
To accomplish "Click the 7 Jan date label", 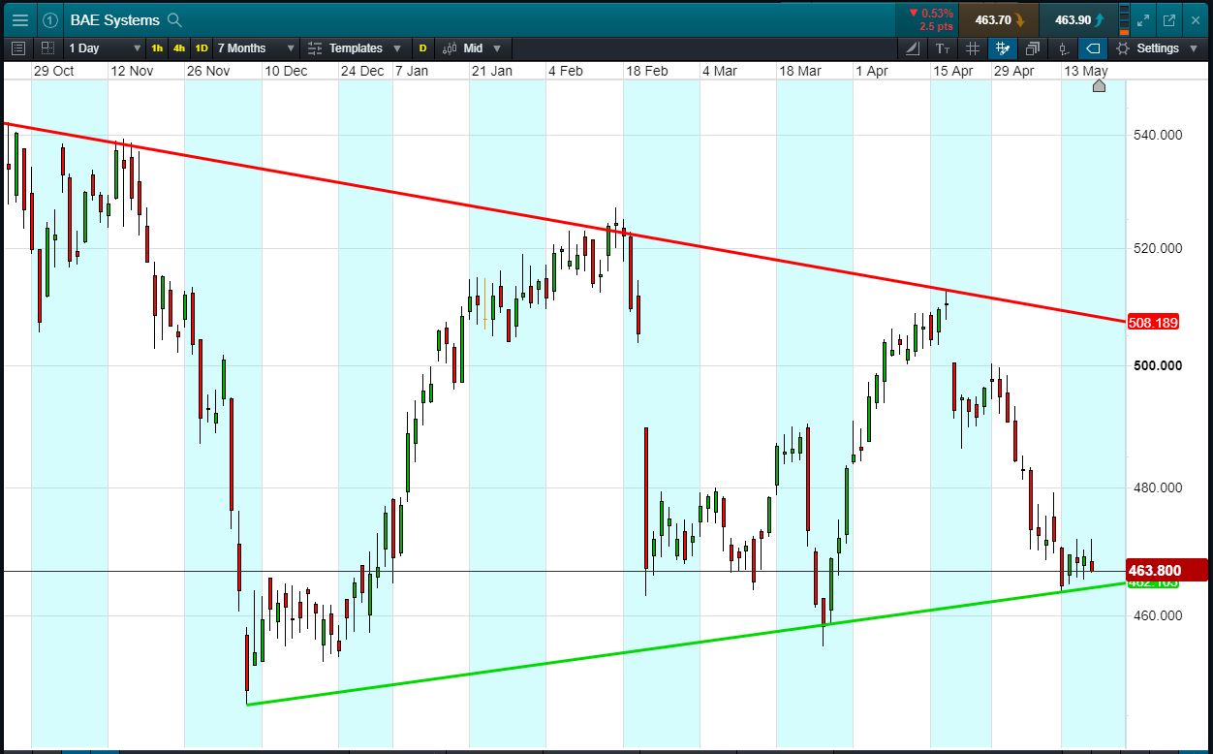I will 411,71.
